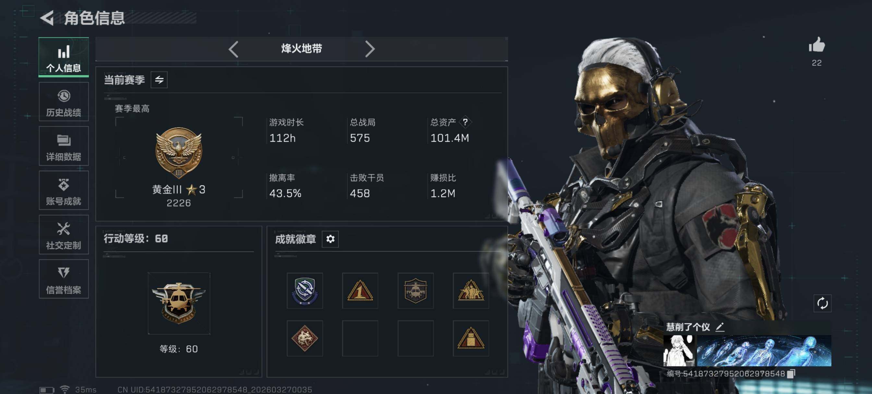The width and height of the screenshot is (872, 394).
Task: Open the 账号成就 tab
Action: (64, 191)
